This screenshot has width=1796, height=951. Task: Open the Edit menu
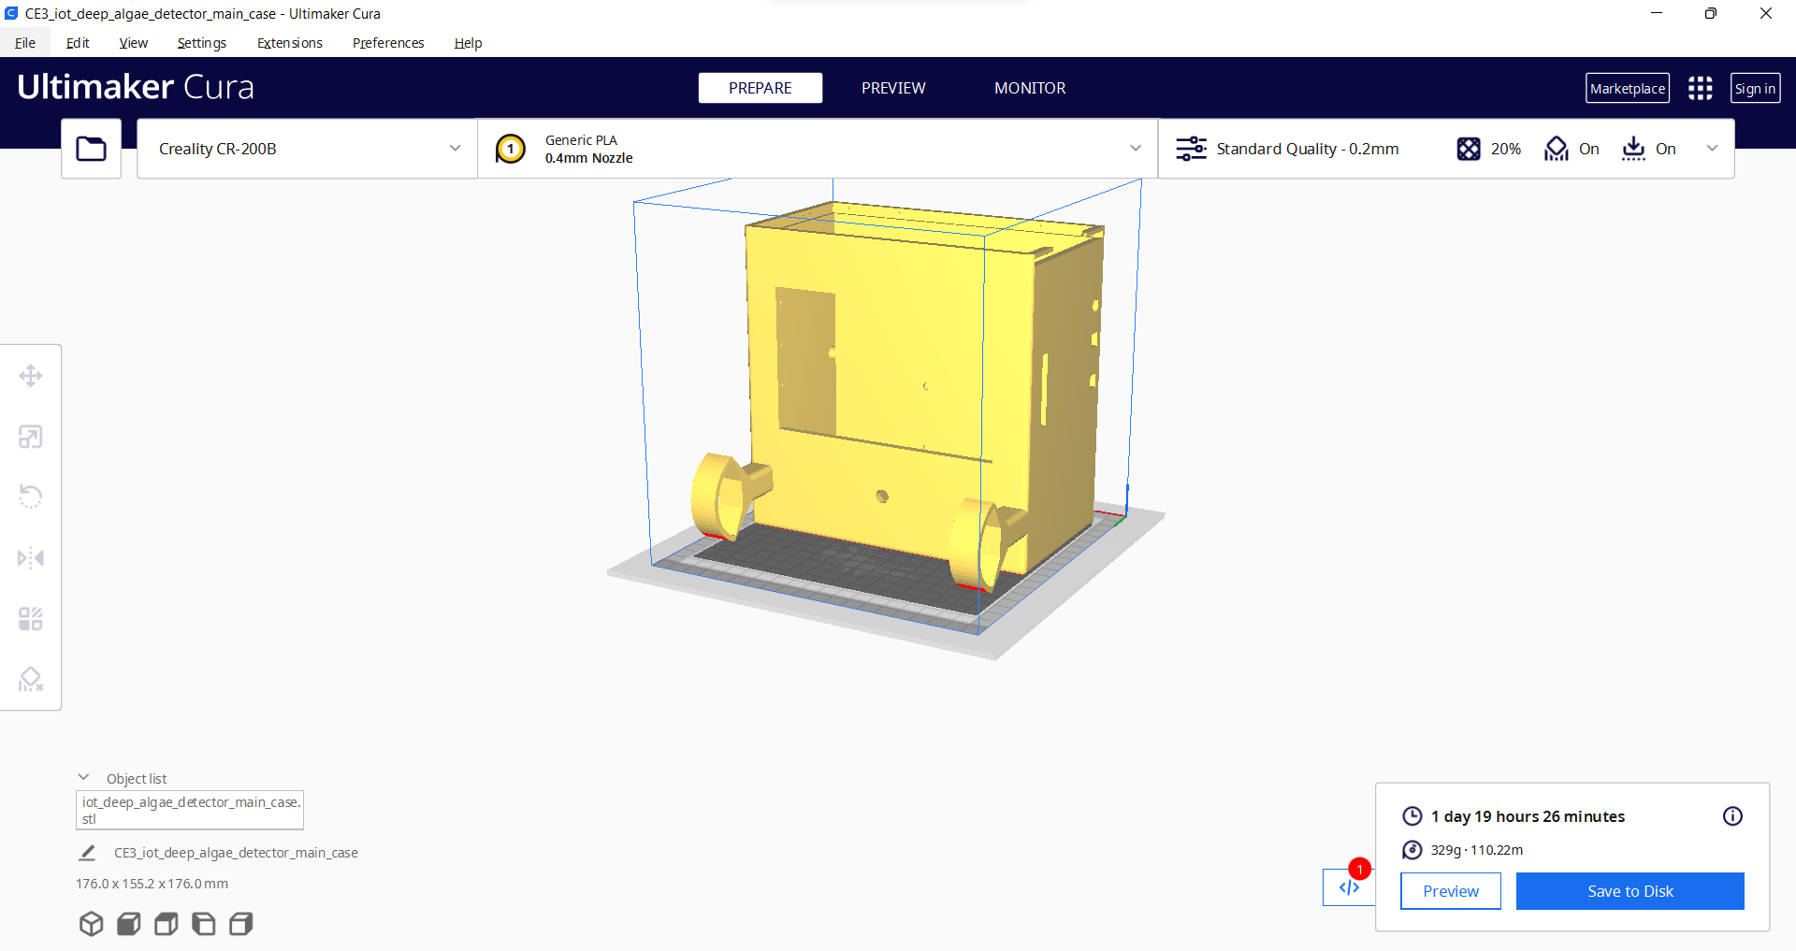[78, 43]
